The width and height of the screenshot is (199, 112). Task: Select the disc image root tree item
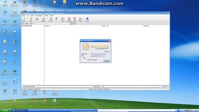point(27,26)
